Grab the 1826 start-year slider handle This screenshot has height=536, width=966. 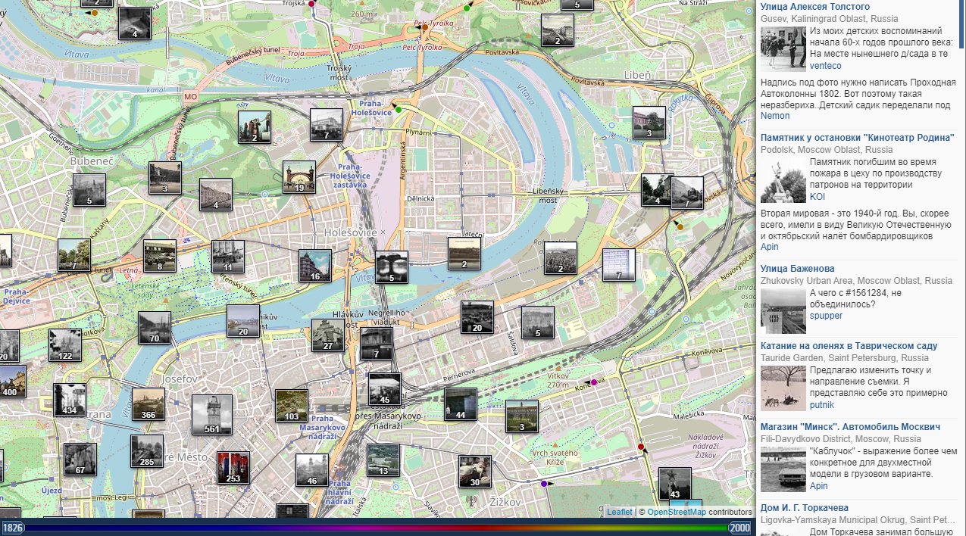tap(12, 528)
